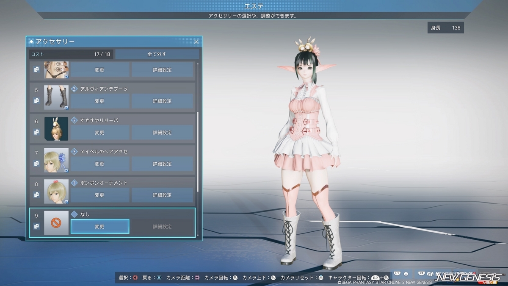Click the cross icon next to 戻る
This screenshot has width=508, height=286.
(159, 278)
